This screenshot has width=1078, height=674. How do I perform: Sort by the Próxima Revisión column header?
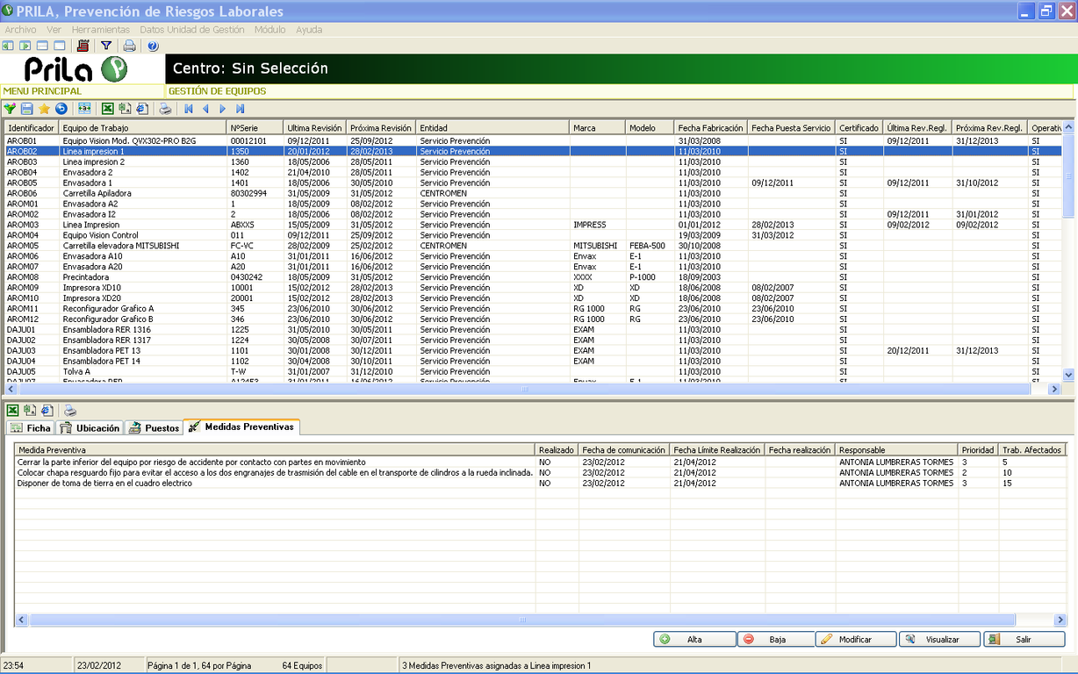380,128
